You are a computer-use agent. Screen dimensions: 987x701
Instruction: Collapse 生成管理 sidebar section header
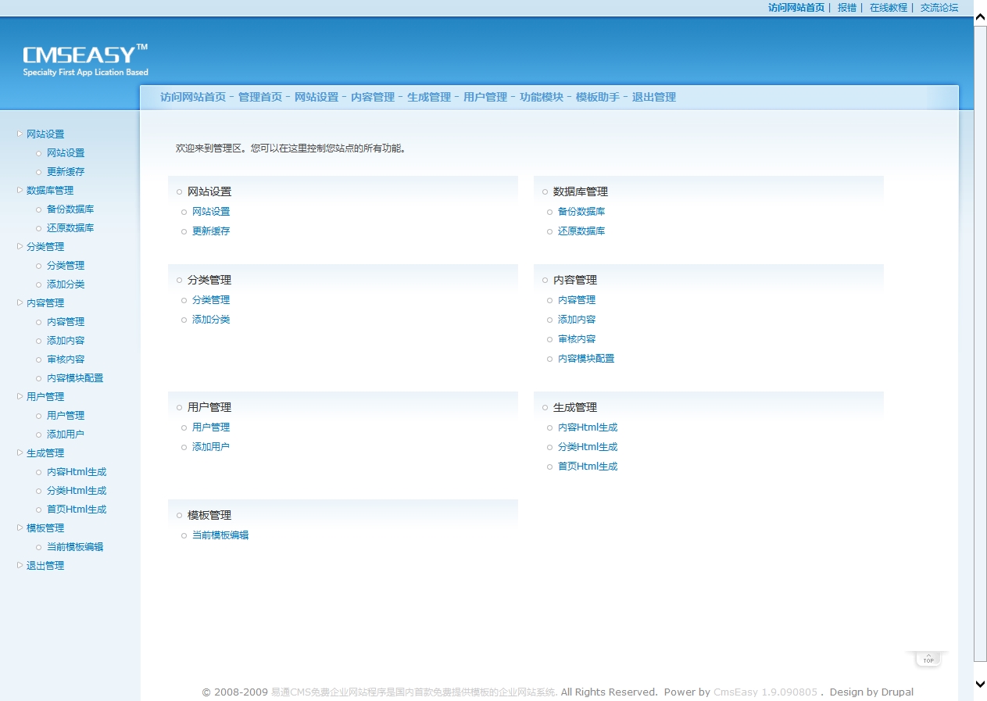(x=45, y=452)
